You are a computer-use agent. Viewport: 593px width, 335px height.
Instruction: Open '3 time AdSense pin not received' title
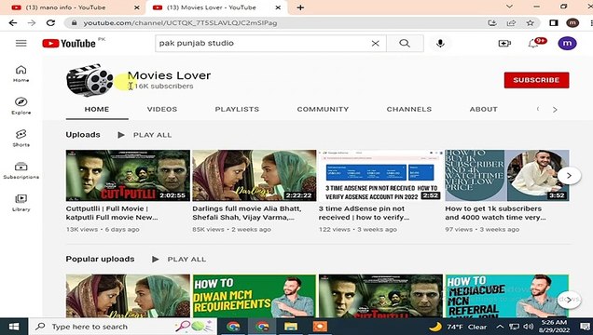[364, 213]
